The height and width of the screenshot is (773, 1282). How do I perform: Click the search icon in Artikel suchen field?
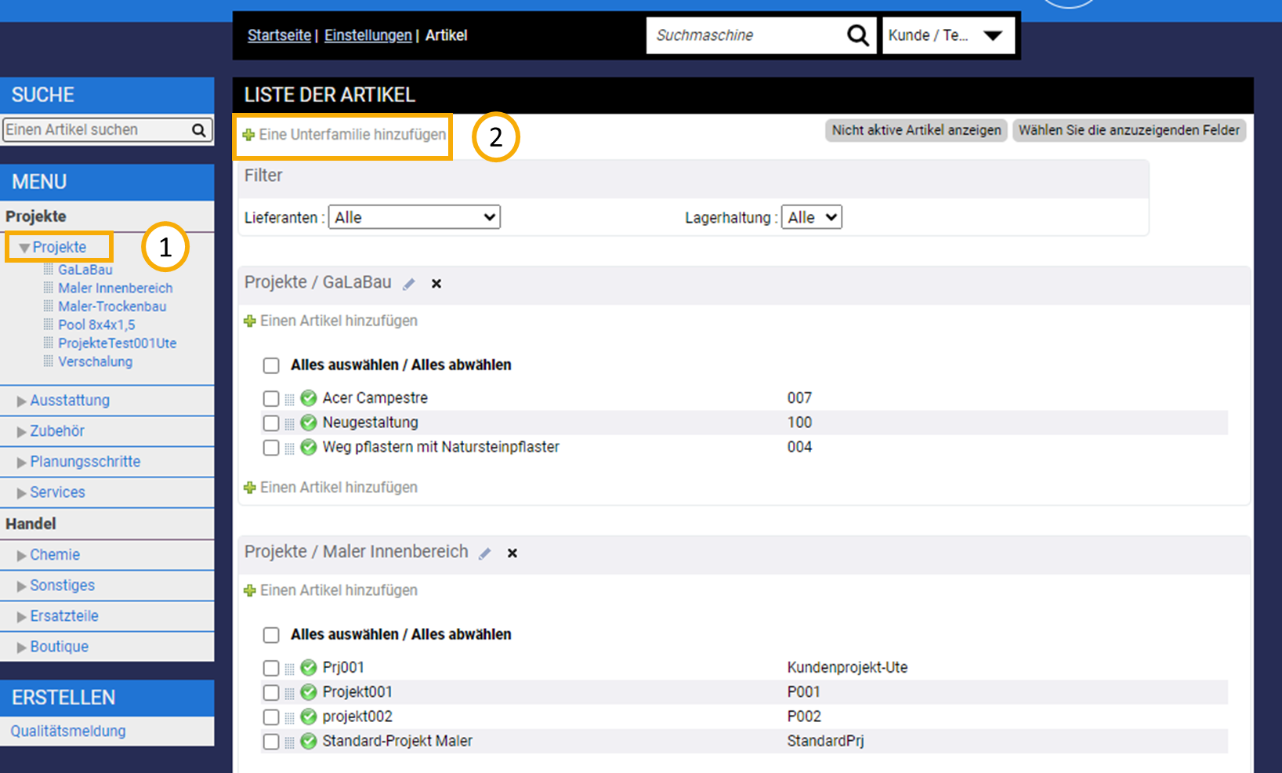coord(199,130)
